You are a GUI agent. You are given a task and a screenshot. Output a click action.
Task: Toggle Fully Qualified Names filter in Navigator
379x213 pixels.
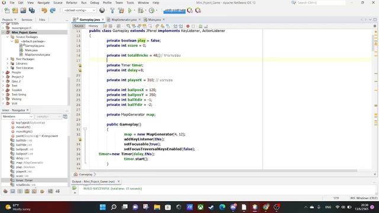click(42, 191)
